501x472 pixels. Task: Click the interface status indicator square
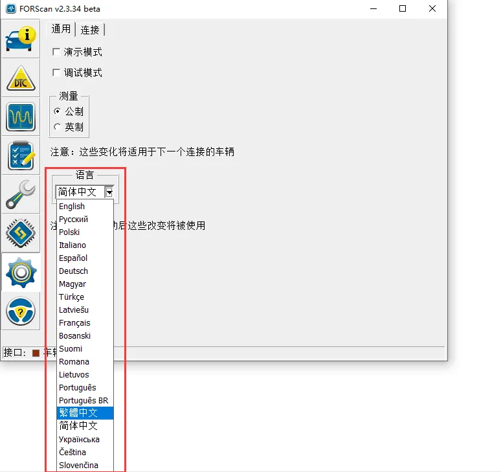tap(36, 353)
